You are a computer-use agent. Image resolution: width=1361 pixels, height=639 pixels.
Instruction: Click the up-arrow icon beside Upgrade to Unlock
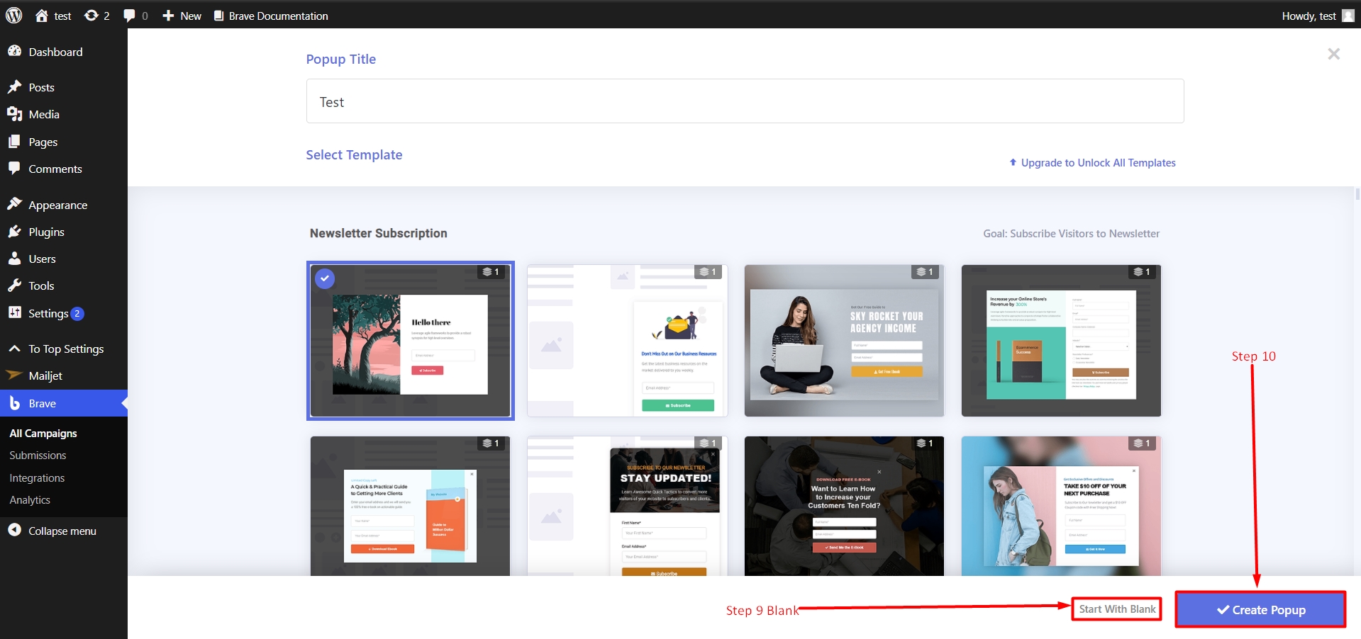(1013, 162)
